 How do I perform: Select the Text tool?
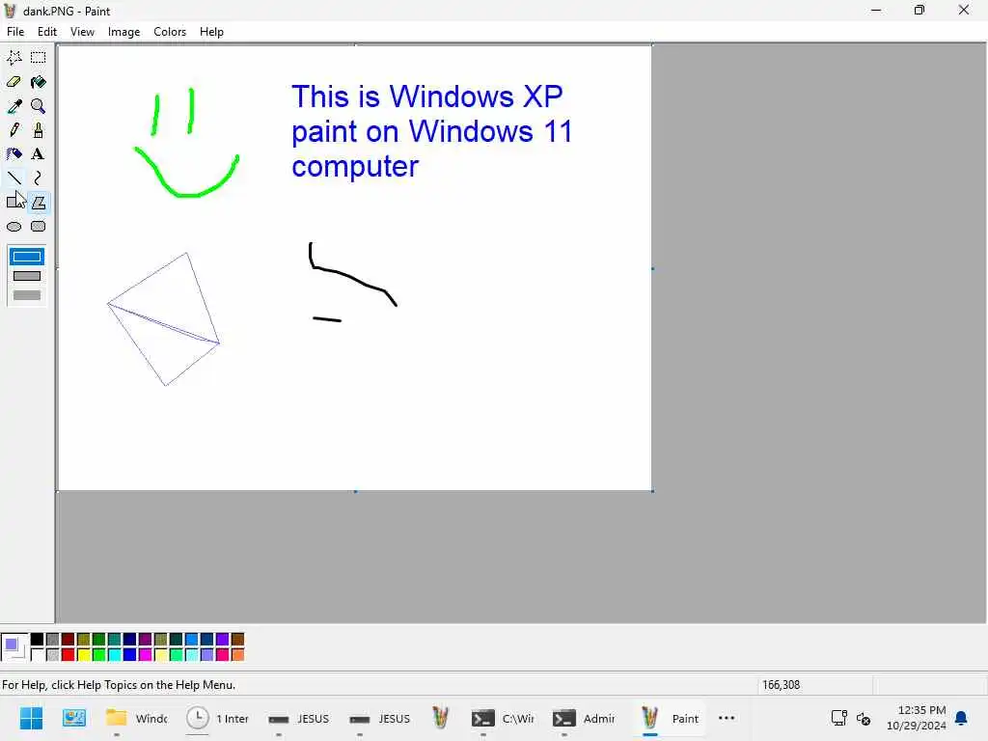tap(39, 153)
